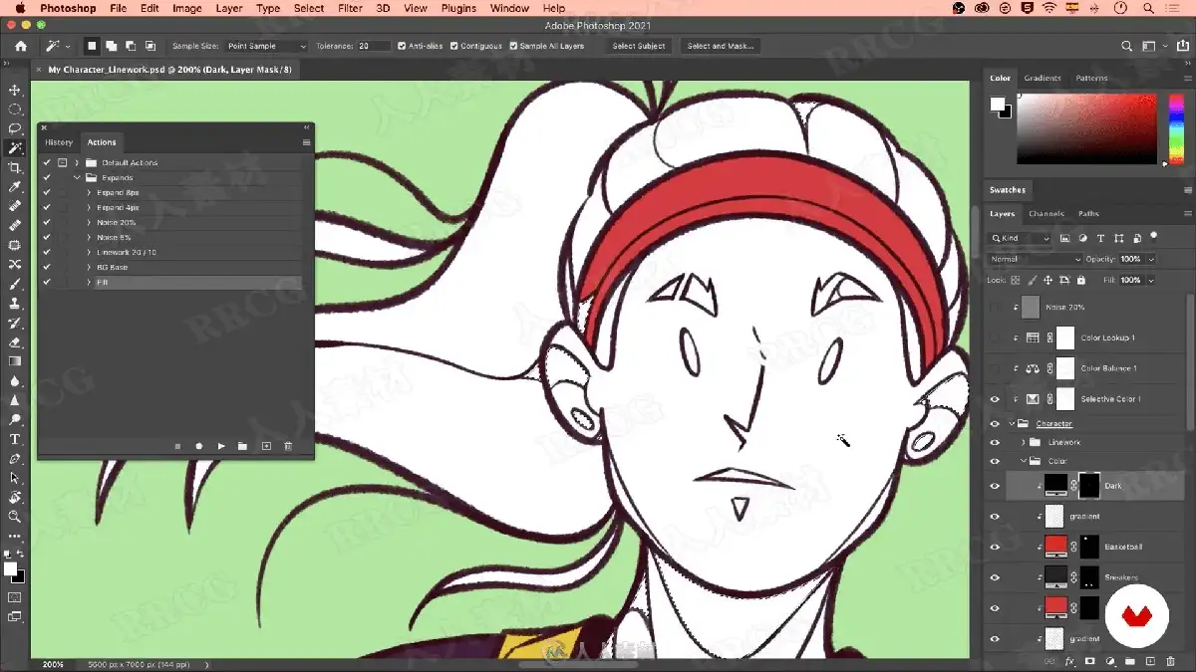Image resolution: width=1196 pixels, height=672 pixels.
Task: Expand the BG Base action
Action: tap(89, 267)
